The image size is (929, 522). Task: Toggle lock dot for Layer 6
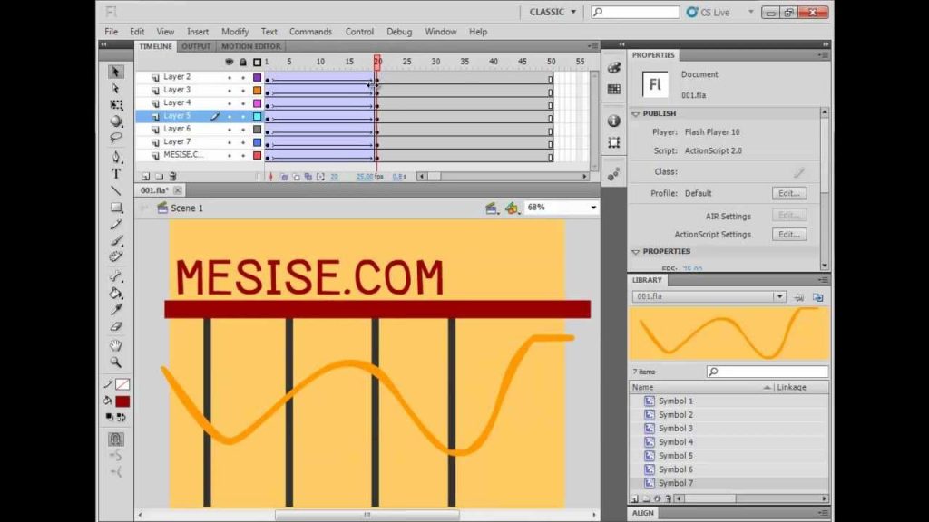(243, 130)
